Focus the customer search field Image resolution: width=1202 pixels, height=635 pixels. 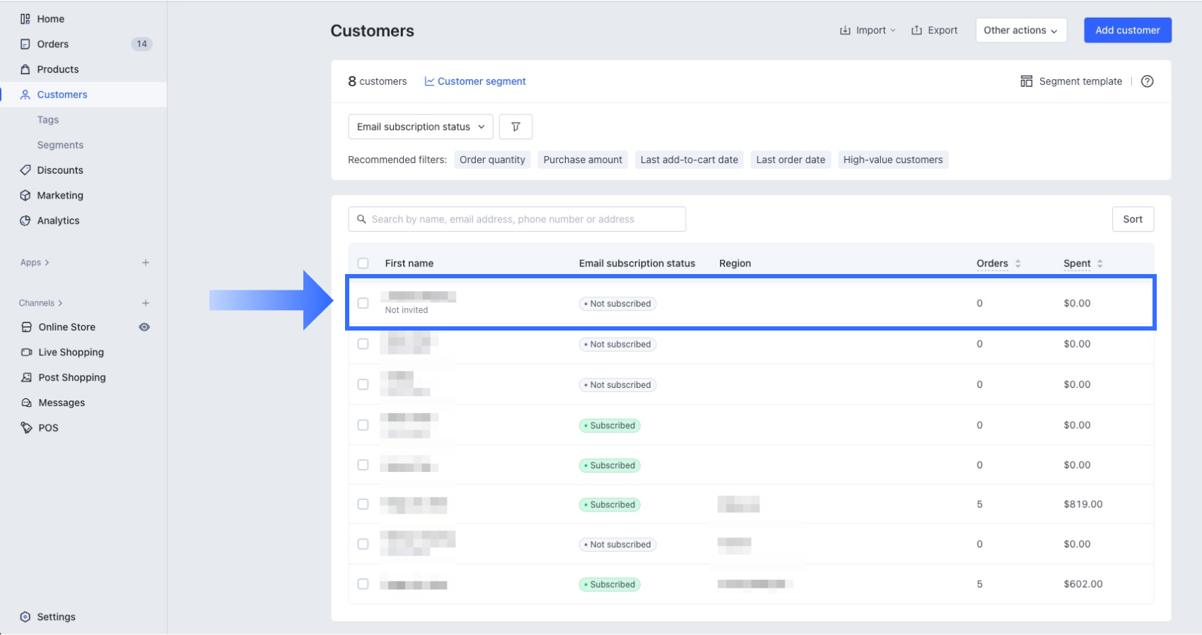coord(516,220)
